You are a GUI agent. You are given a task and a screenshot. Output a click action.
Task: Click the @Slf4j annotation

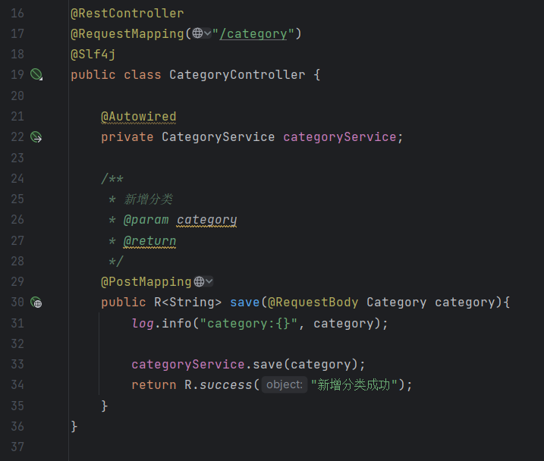point(93,54)
